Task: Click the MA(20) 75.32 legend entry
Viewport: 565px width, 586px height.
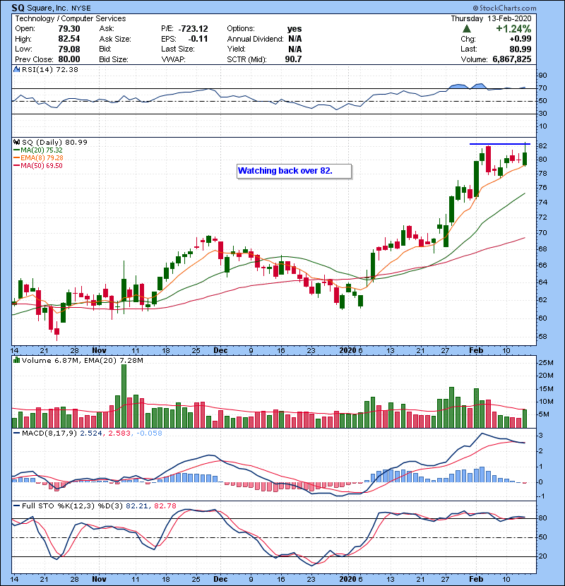Action: [38, 150]
